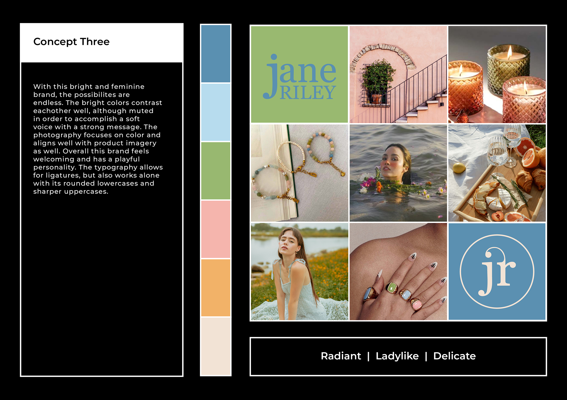Click the circular jr monogram logo
This screenshot has width=567, height=400.
point(497,271)
